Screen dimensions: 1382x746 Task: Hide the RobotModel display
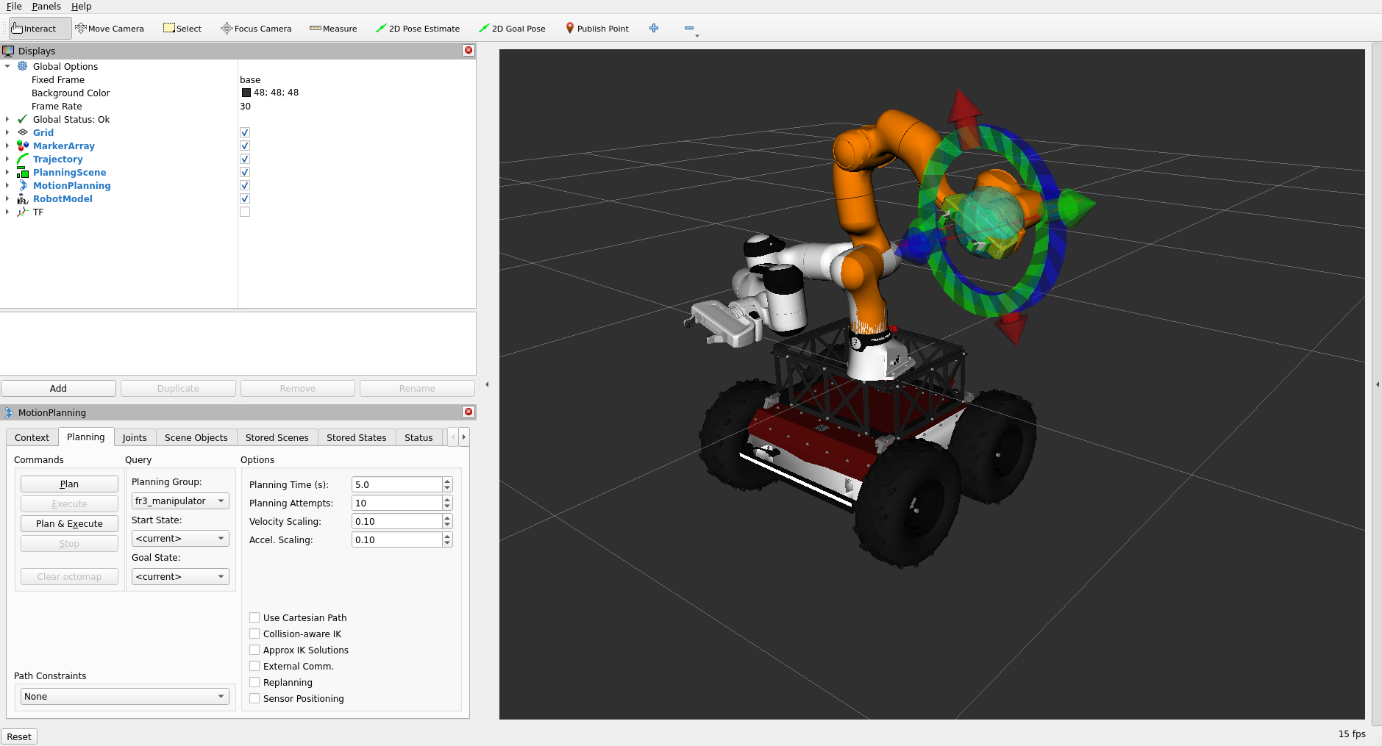(x=245, y=198)
